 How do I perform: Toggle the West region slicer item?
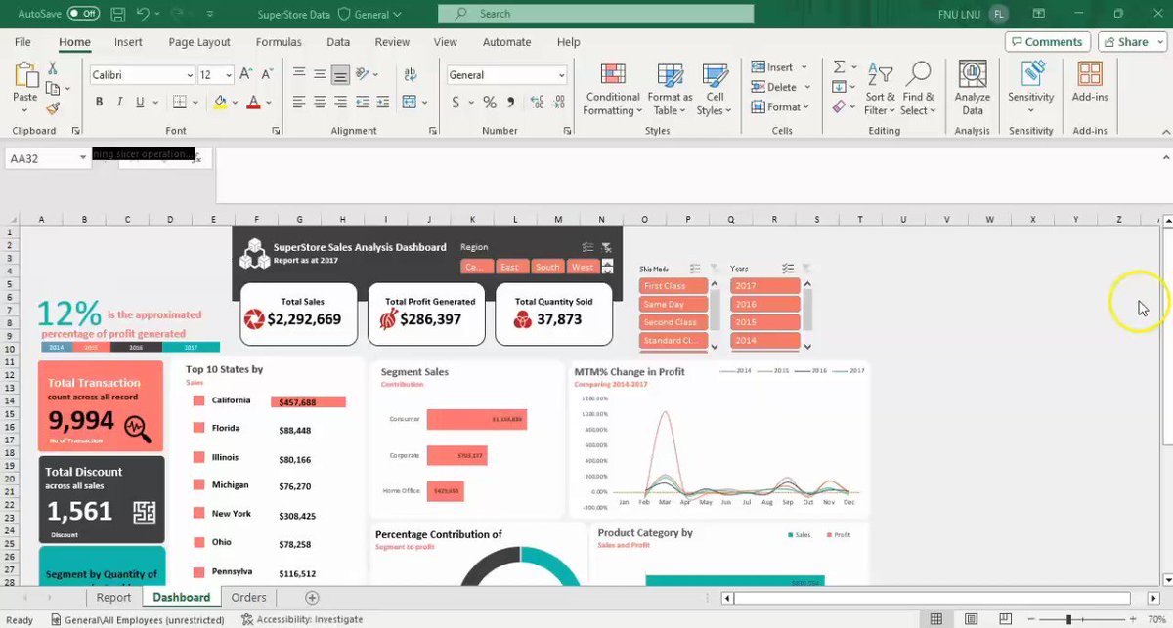click(583, 267)
